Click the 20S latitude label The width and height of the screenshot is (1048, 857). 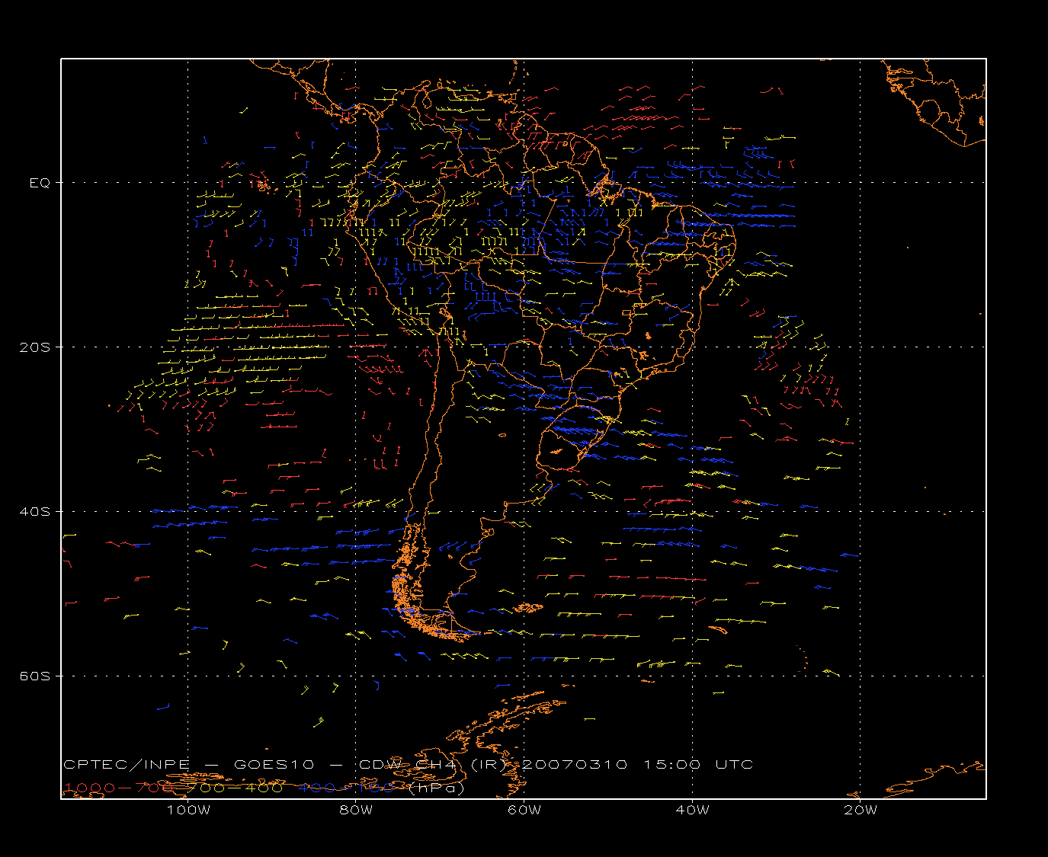click(x=34, y=347)
